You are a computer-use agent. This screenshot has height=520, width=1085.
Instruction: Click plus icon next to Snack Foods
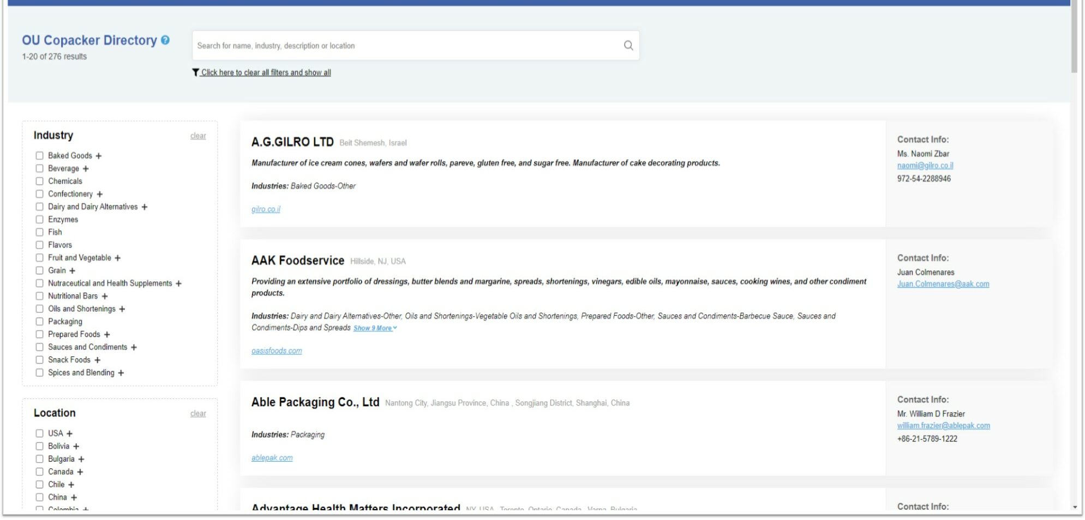pyautogui.click(x=98, y=360)
